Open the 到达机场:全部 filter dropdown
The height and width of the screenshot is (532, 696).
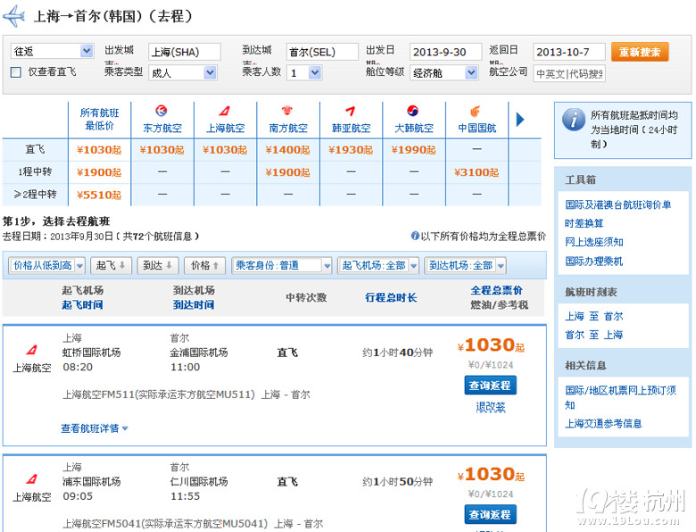[465, 266]
